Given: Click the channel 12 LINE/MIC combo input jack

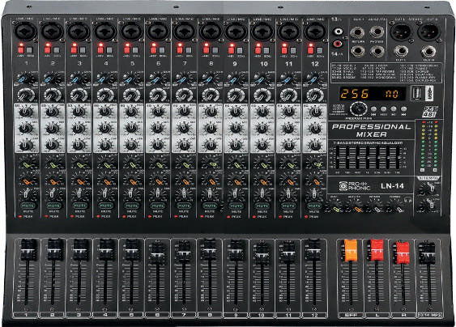Looking at the screenshot, I should pos(315,32).
